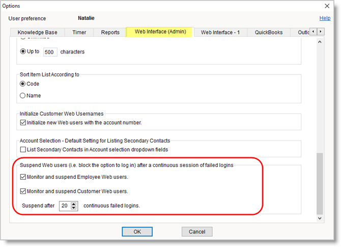
Task: Switch to the Reports tab
Action: (110, 32)
